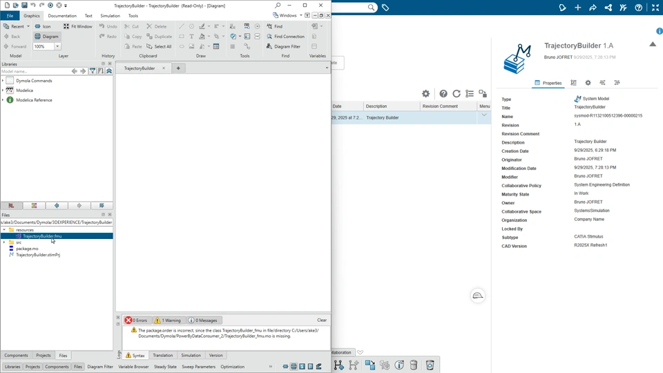Click the Share arrow icon in 3DEXPERIENCE top bar
Image resolution: width=663 pixels, height=373 pixels.
click(593, 8)
